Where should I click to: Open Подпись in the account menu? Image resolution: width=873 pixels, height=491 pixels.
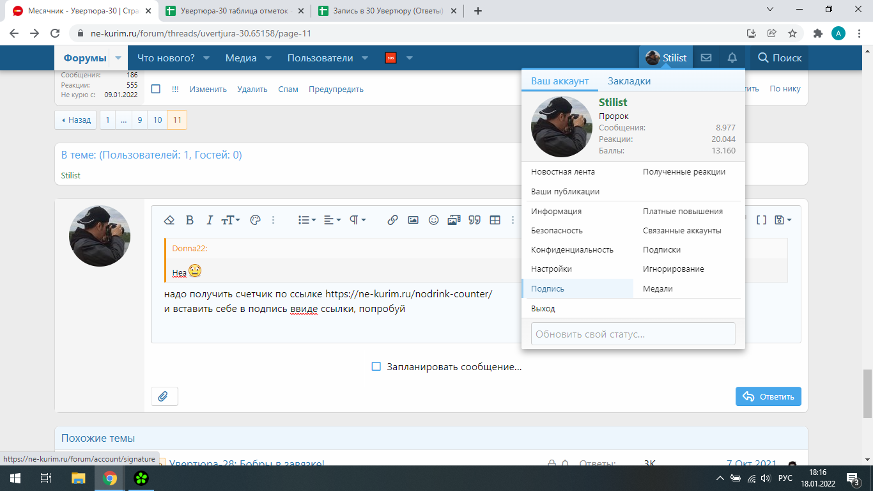tap(578, 288)
